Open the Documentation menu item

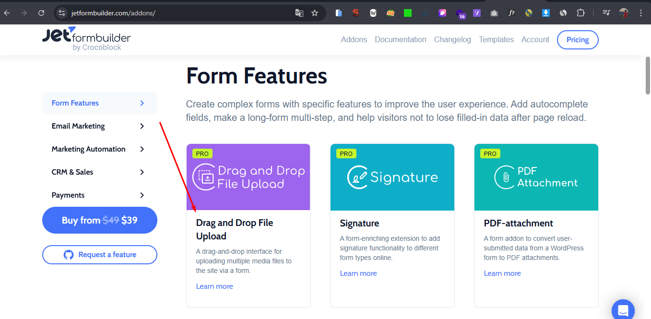point(400,40)
